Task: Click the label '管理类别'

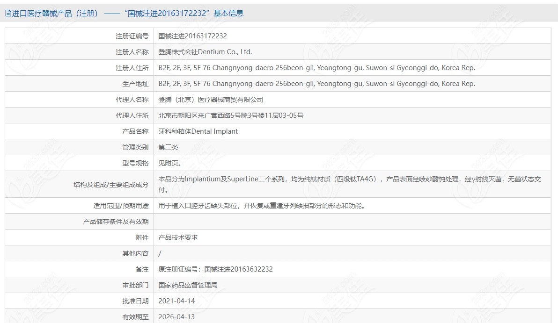Action: 135,147
